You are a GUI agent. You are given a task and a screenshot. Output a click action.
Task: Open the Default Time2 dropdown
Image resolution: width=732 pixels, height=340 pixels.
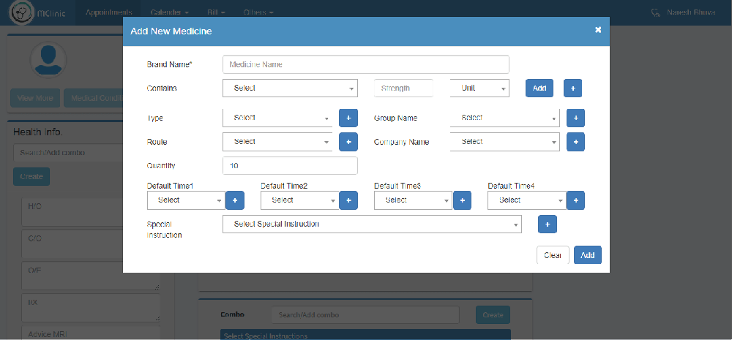(299, 200)
